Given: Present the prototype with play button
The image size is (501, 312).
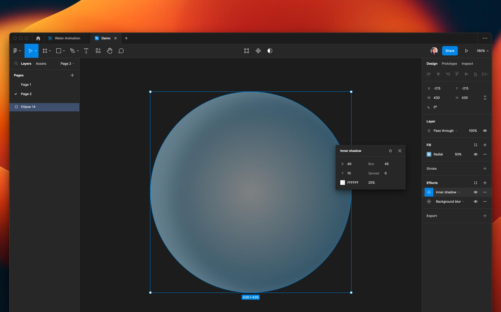Looking at the screenshot, I should [x=467, y=51].
